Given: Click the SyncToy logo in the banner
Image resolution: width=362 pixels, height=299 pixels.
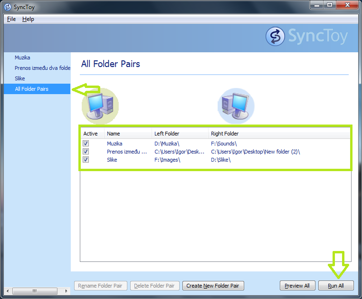Looking at the screenshot, I should 306,36.
